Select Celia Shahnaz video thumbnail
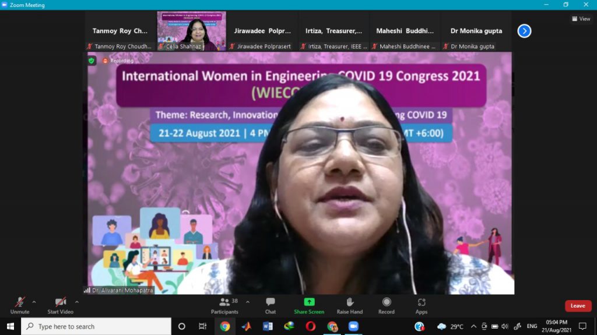 191,31
